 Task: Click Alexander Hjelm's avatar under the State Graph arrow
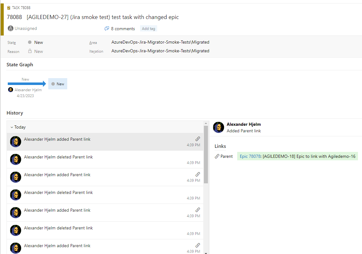pyautogui.click(x=10, y=89)
